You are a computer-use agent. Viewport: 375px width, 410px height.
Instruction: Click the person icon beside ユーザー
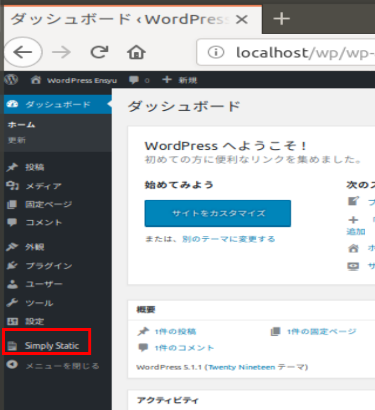tap(12, 284)
